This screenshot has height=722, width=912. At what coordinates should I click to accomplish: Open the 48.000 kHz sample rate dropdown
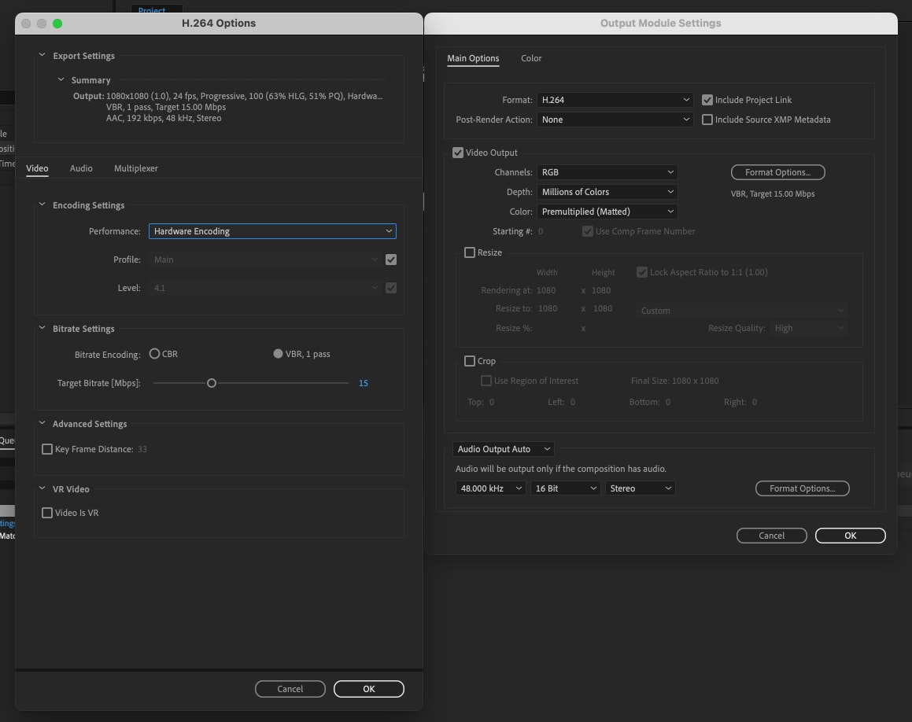pyautogui.click(x=490, y=488)
